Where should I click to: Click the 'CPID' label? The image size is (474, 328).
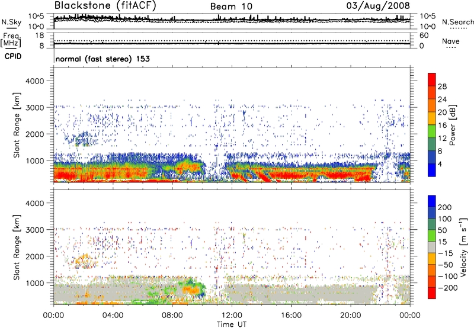(x=13, y=56)
